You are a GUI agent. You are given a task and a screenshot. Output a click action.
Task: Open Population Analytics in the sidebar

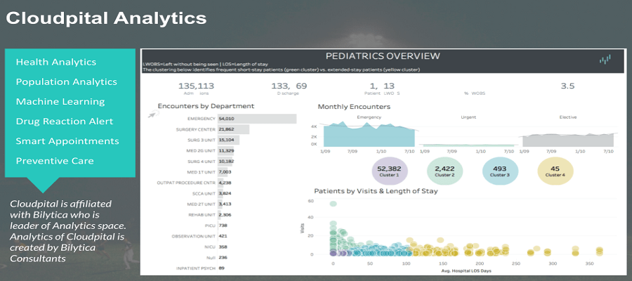click(x=66, y=81)
